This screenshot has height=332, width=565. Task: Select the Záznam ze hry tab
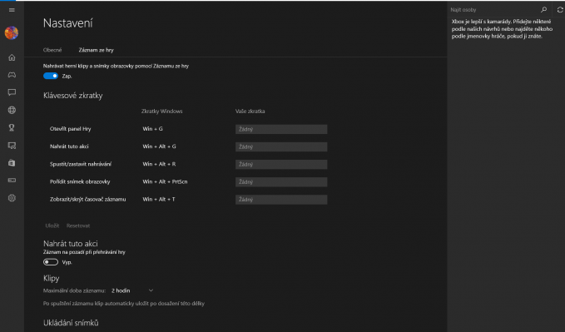click(x=97, y=50)
